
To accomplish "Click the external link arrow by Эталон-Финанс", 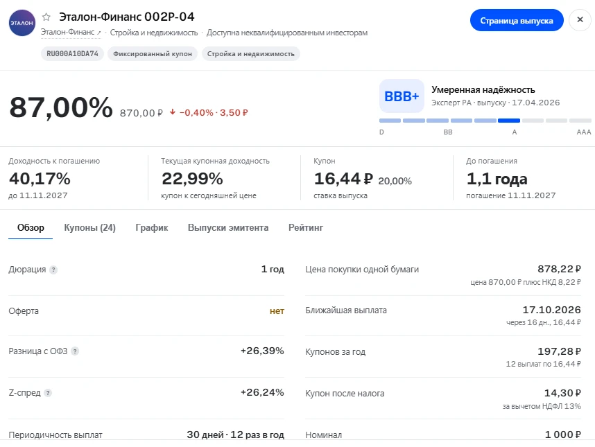I will pos(99,33).
